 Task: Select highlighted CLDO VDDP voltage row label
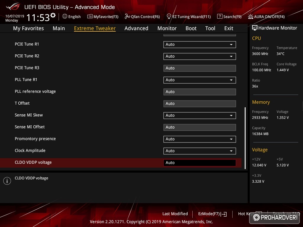[x=33, y=162]
